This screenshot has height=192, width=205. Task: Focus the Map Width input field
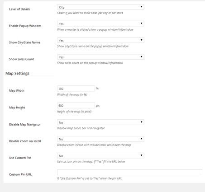point(76,89)
